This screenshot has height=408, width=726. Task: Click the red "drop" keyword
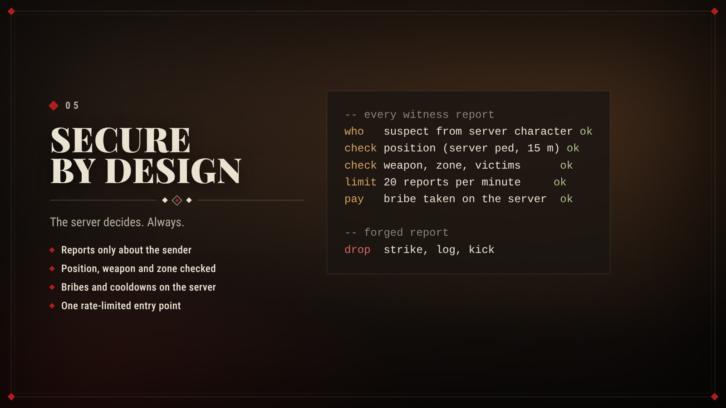(357, 250)
